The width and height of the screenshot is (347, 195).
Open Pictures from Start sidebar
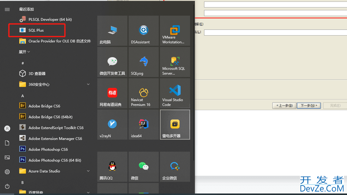[7, 157]
